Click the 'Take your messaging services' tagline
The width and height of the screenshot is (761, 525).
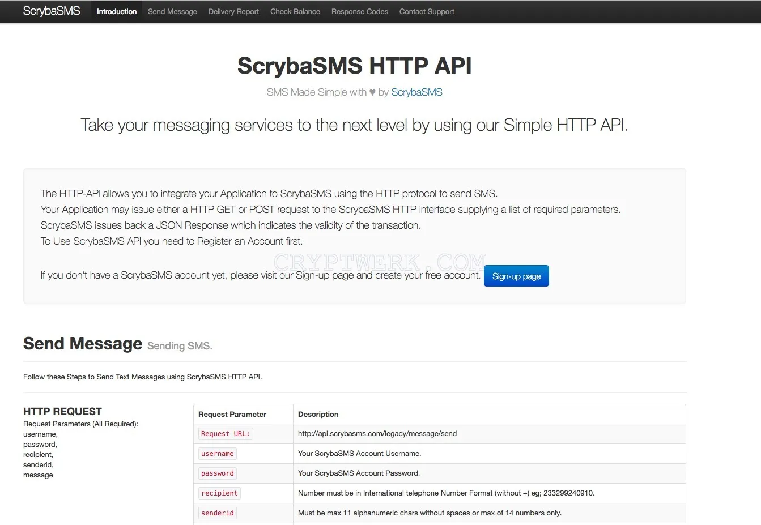(x=354, y=125)
